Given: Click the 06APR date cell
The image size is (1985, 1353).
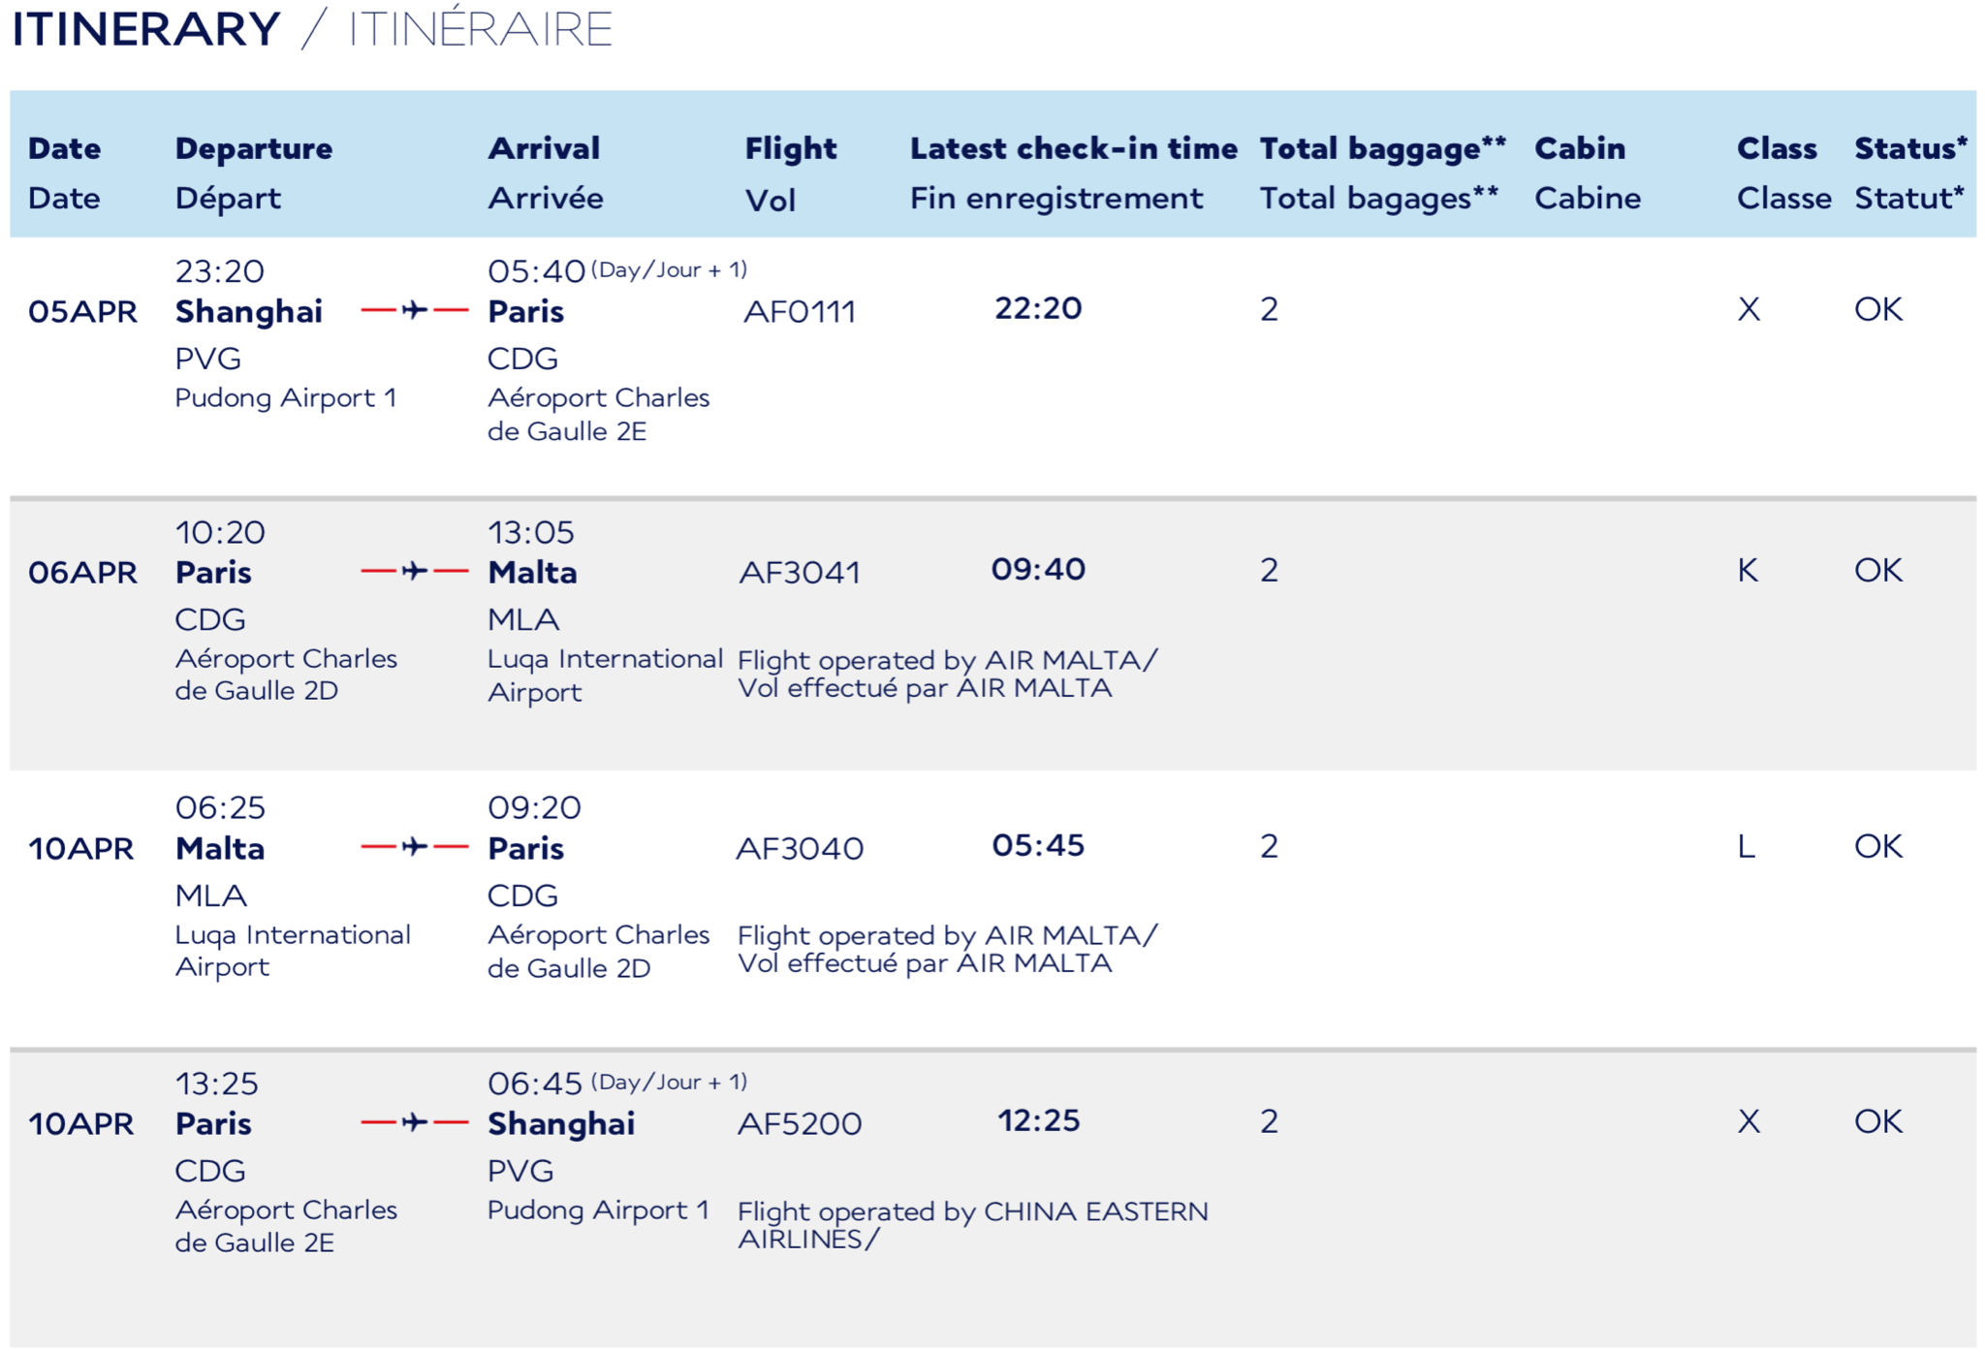Looking at the screenshot, I should 83,573.
